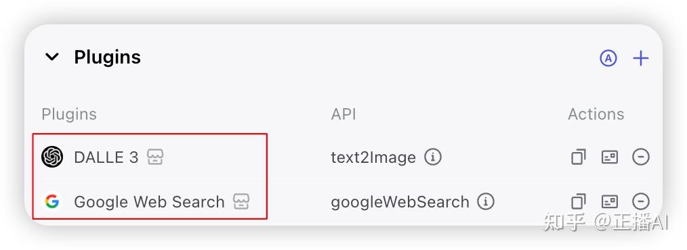Screen dimensions: 687x250
Task: Click the text2Image API label
Action: coord(373,157)
